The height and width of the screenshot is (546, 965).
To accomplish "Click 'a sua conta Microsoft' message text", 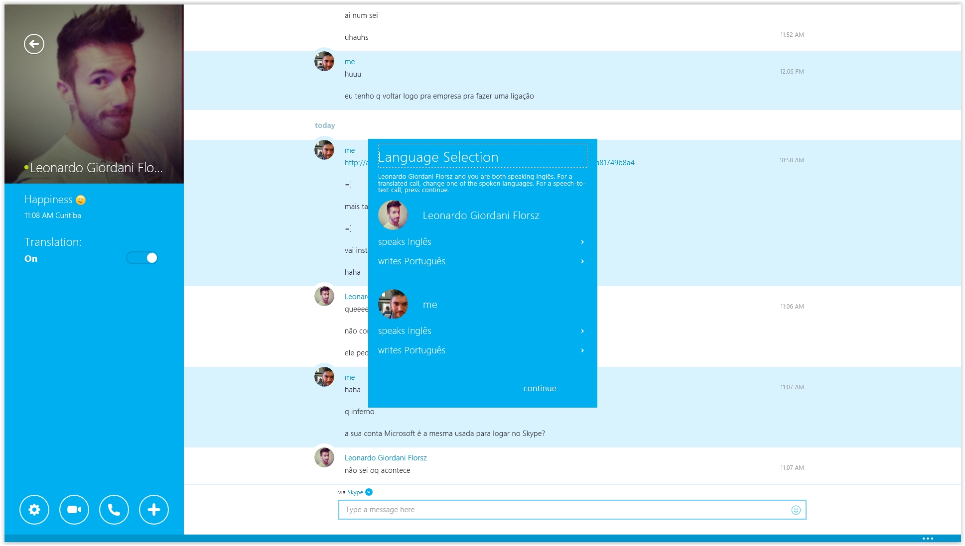I will click(x=445, y=434).
